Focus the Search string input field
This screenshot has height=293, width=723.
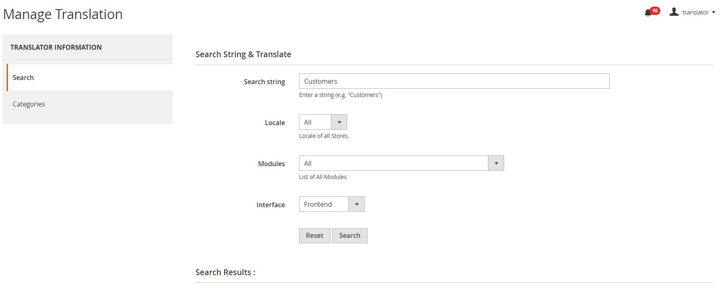(x=454, y=81)
